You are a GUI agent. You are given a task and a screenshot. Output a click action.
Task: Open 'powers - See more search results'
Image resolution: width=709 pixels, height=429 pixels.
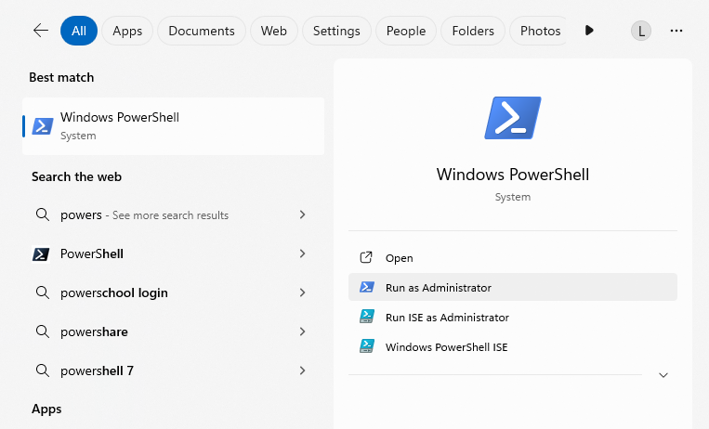(173, 214)
